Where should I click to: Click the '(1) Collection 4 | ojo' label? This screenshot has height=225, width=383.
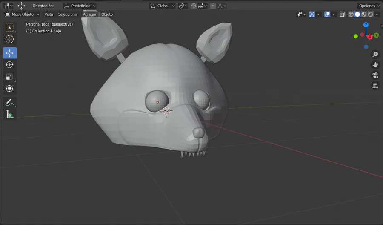tap(43, 31)
